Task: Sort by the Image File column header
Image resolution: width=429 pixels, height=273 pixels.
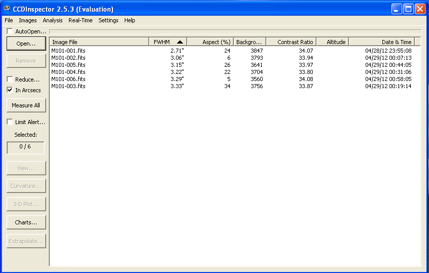Action: 99,42
